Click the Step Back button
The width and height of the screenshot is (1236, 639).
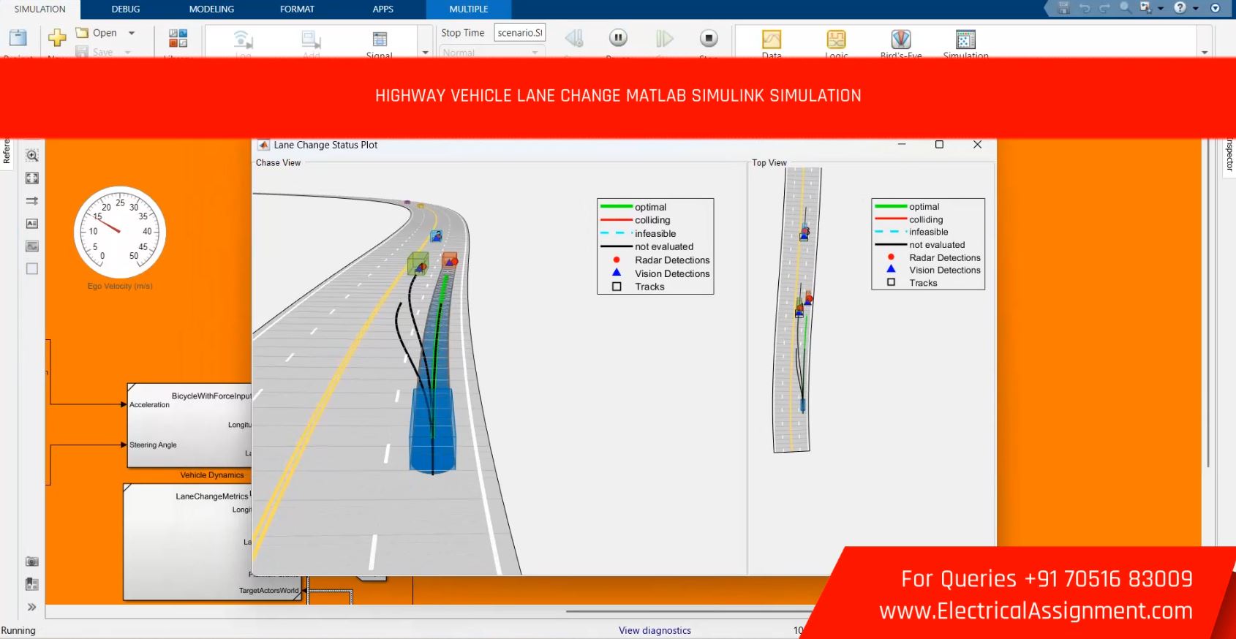[574, 38]
